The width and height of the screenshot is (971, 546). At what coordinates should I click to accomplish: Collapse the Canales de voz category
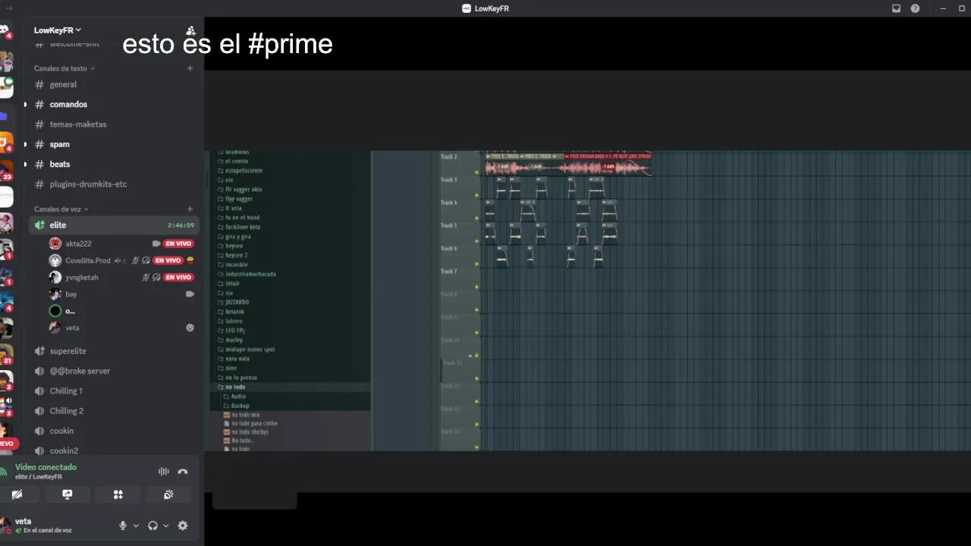(61, 209)
